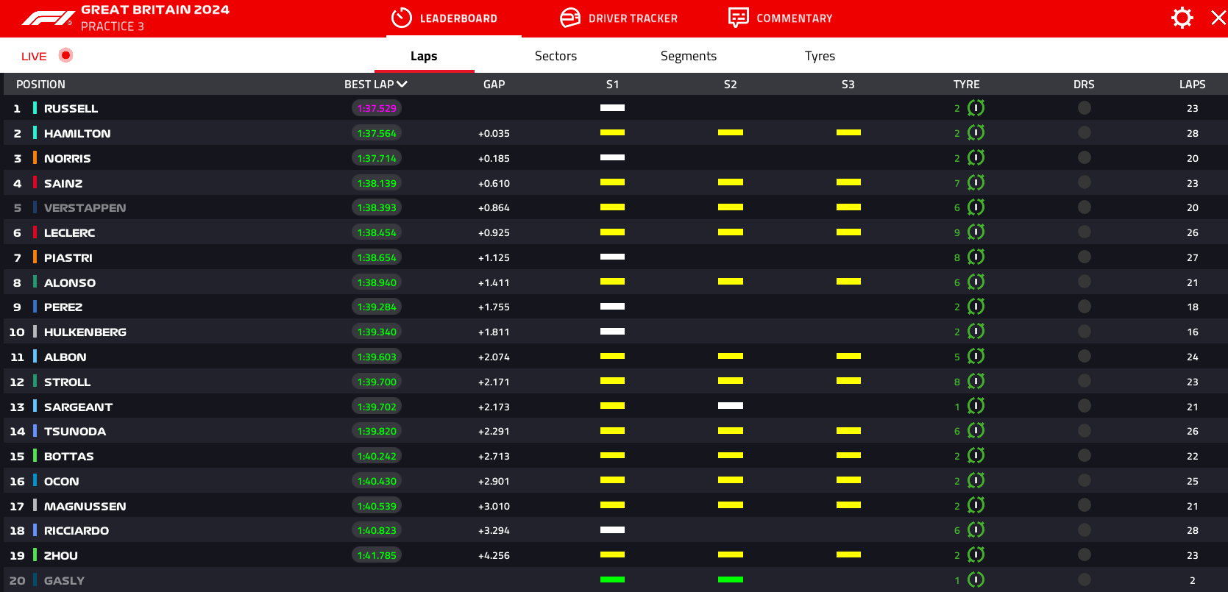Click Verstappen's tyre compound icon
The width and height of the screenshot is (1228, 592).
coord(976,207)
